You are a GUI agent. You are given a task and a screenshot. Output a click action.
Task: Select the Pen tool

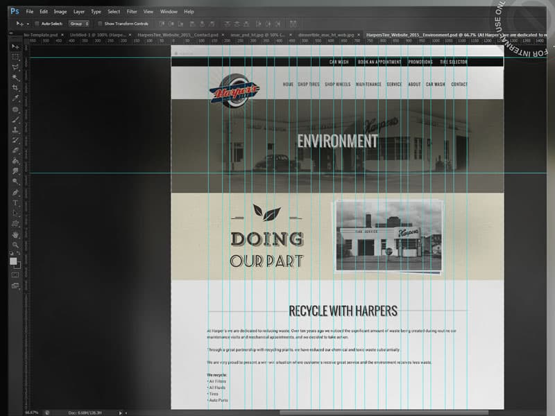click(x=15, y=193)
